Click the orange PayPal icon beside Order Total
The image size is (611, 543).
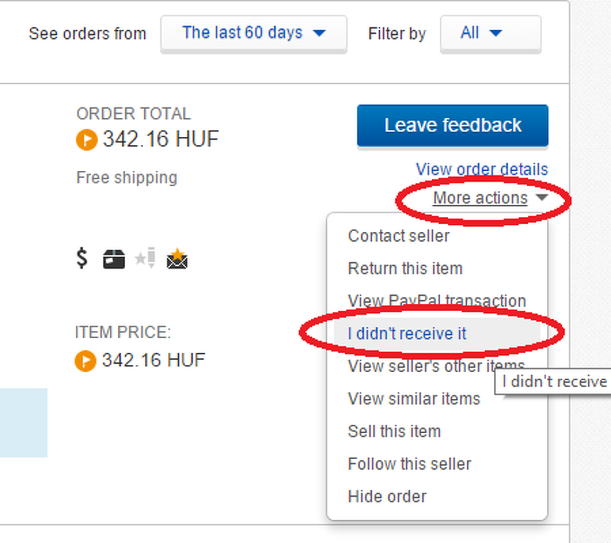coord(87,141)
